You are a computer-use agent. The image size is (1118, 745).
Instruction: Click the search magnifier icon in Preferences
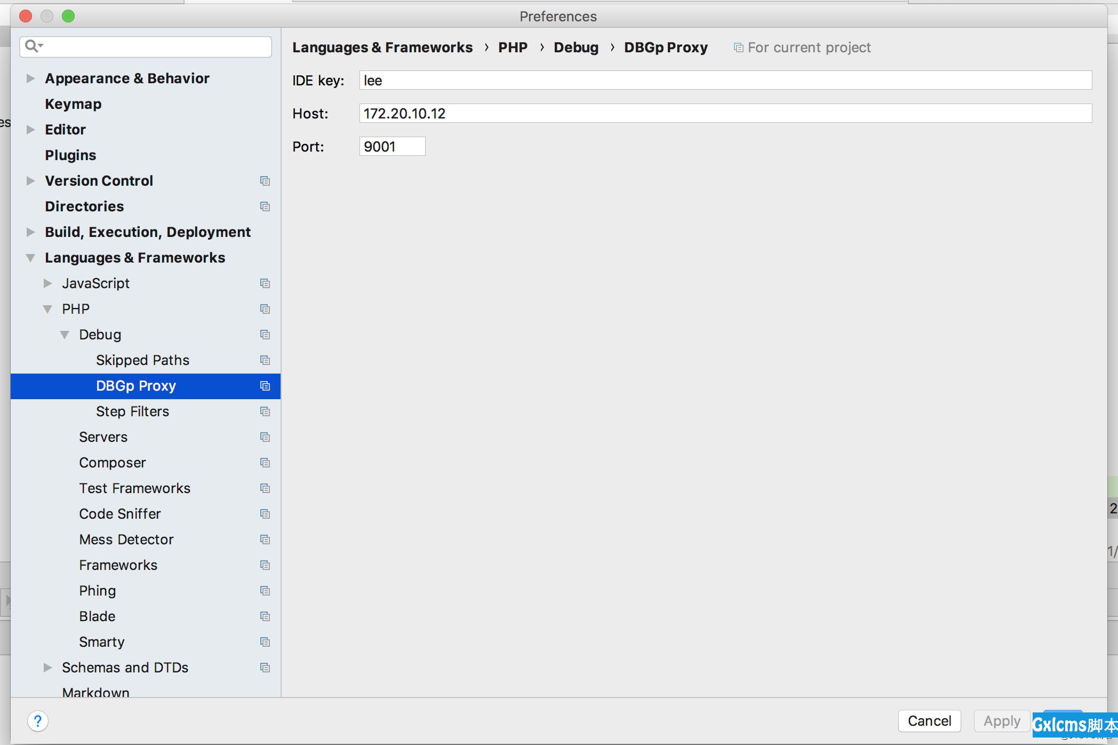point(34,46)
